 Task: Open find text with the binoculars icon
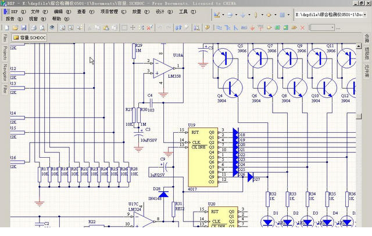point(196,28)
